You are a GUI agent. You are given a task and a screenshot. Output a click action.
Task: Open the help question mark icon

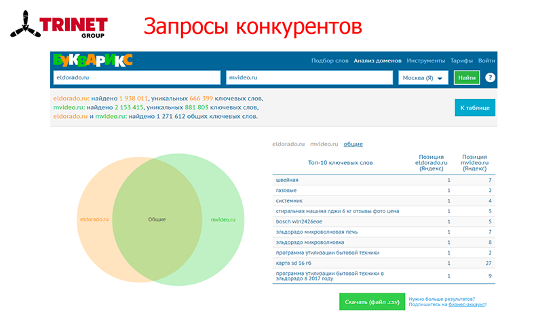coord(490,77)
